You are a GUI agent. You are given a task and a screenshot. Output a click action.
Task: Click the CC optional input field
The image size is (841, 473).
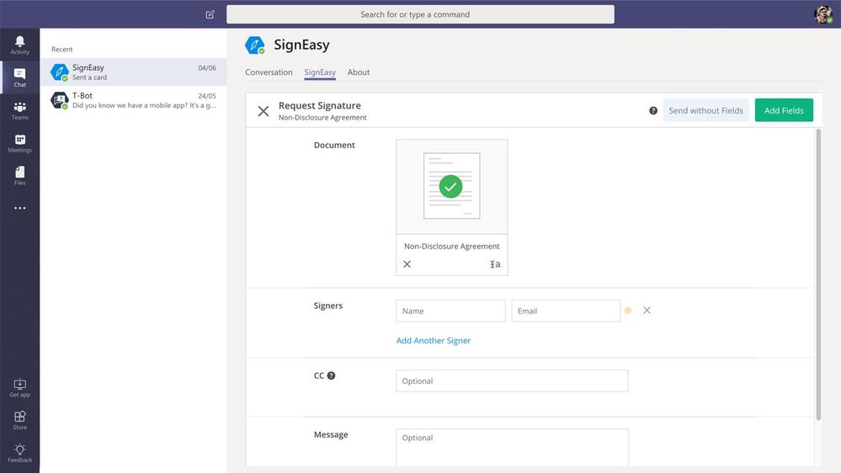(x=512, y=380)
